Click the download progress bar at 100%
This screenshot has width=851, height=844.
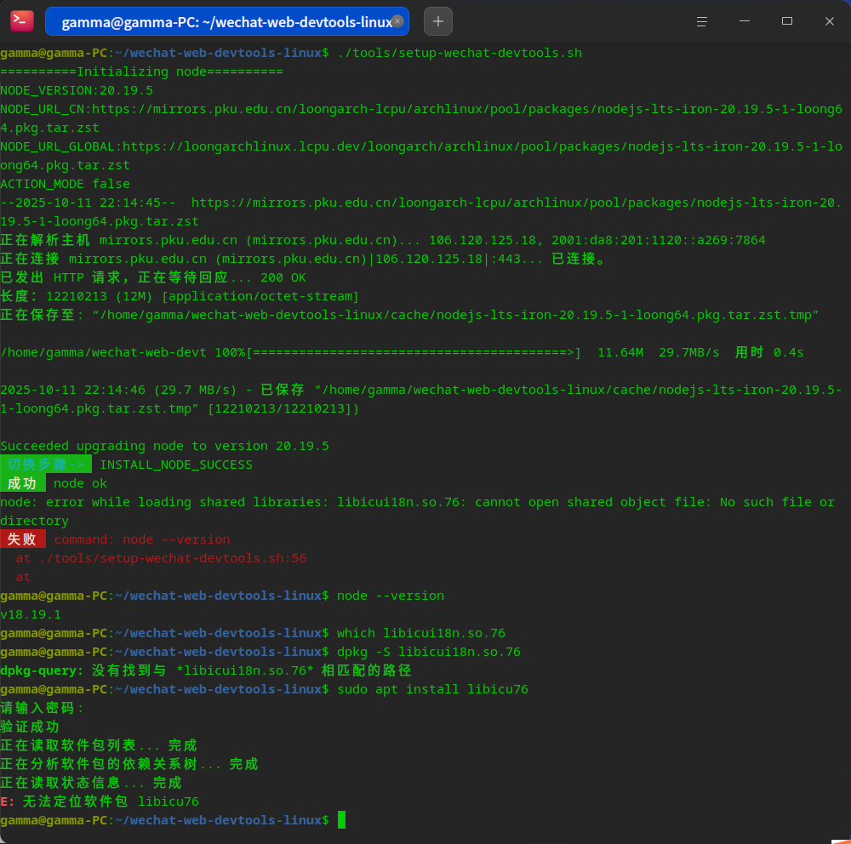click(414, 352)
